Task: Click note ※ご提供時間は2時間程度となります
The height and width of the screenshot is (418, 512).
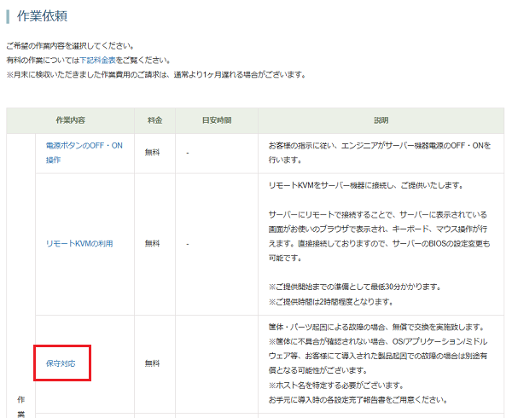Action: tap(331, 302)
